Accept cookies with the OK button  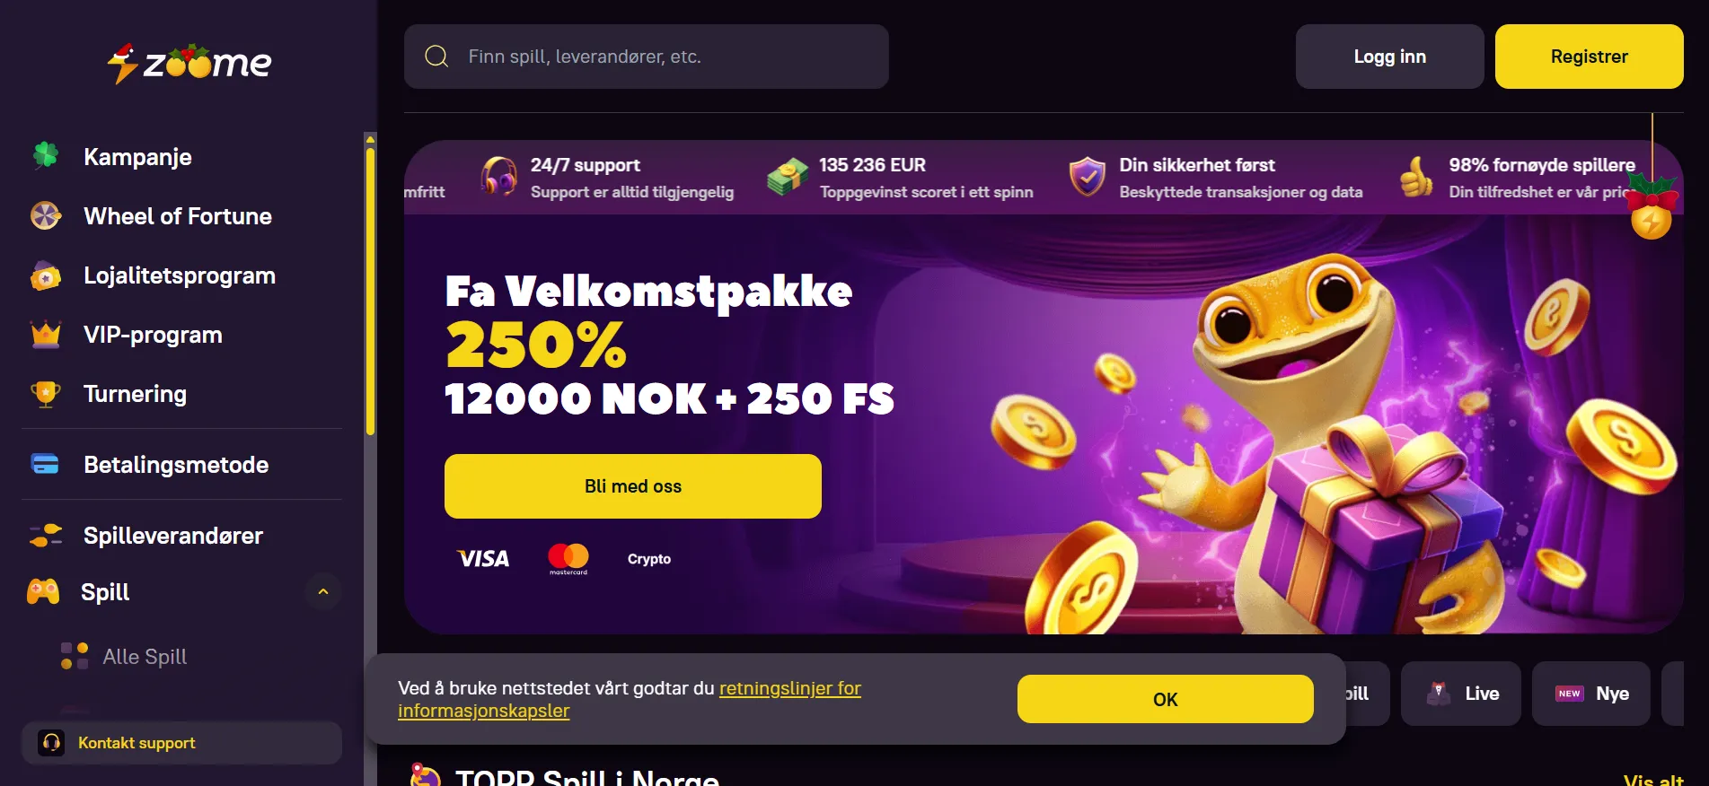point(1166,699)
